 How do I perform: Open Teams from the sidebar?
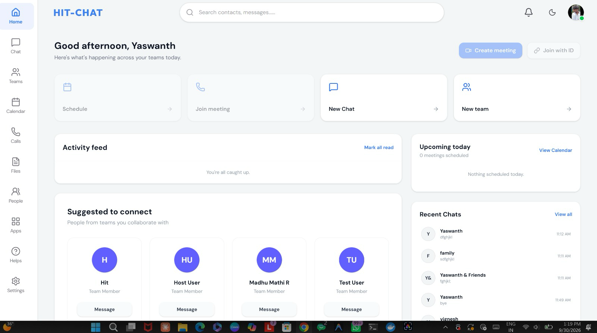(16, 76)
